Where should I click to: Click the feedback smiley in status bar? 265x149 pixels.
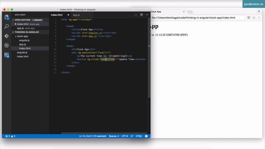coord(146,136)
